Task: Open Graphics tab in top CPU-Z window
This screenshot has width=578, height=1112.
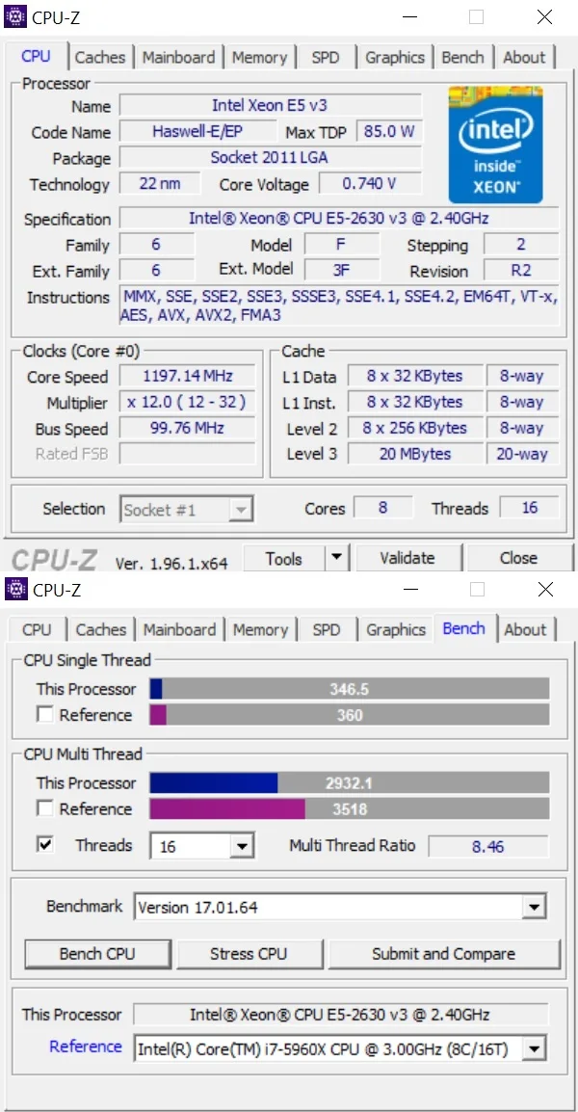Action: tap(395, 58)
